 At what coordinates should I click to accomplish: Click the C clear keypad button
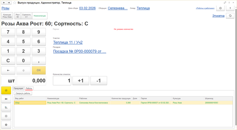pyautogui.click(x=8, y=61)
